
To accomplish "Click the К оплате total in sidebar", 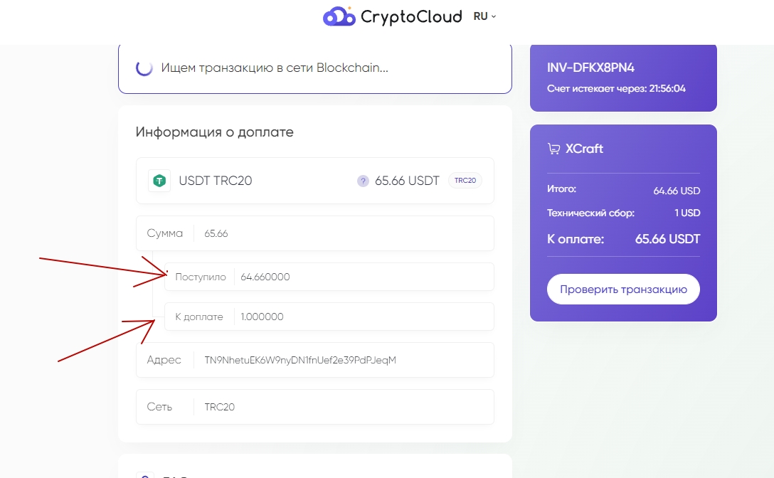I will 623,239.
